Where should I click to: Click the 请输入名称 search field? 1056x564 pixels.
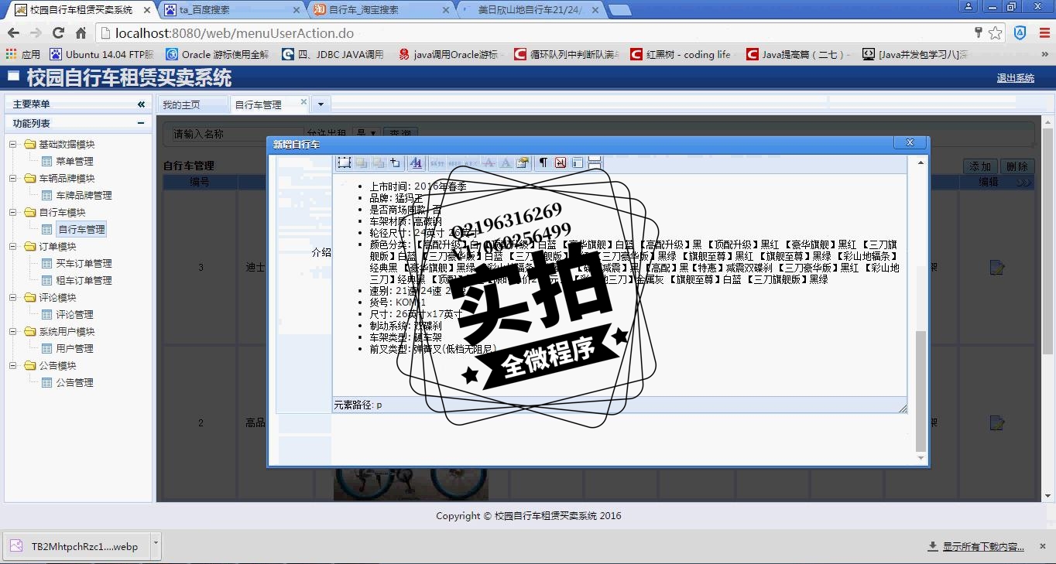[238, 135]
